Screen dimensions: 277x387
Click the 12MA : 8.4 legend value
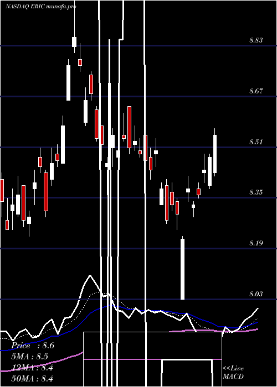click(32, 368)
